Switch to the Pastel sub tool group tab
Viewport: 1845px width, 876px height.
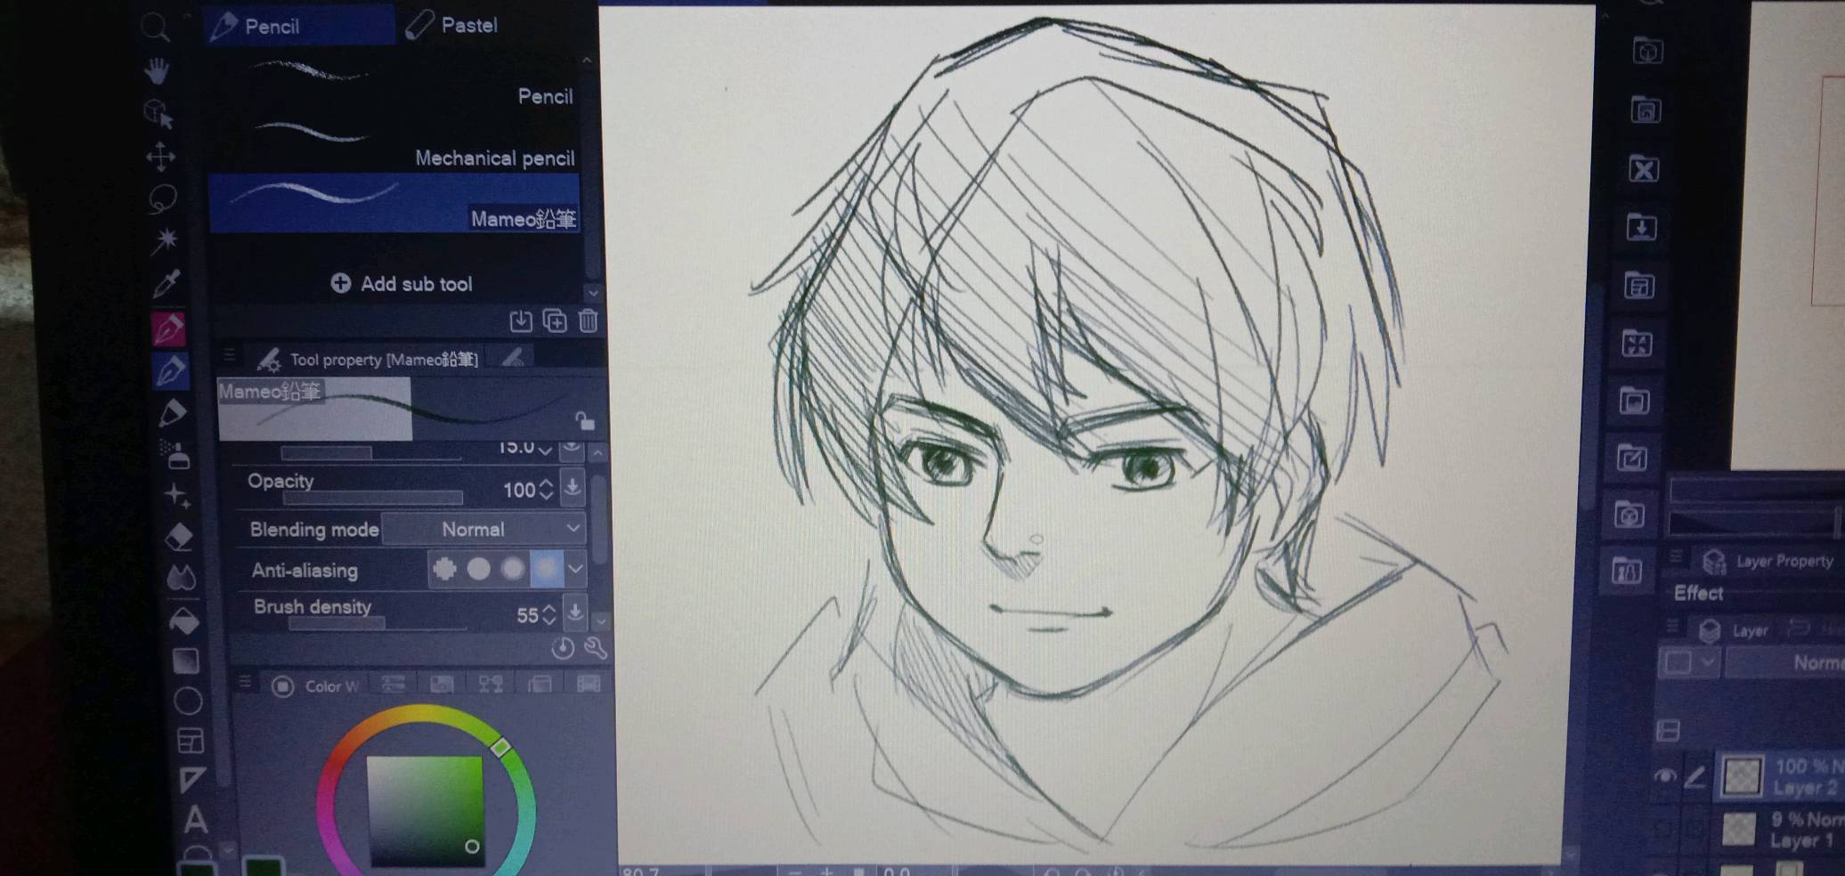tap(452, 25)
